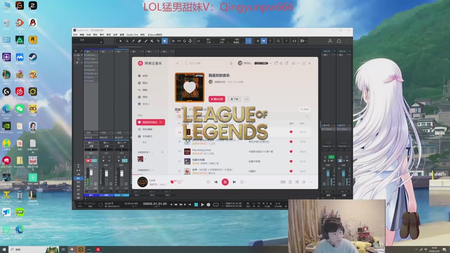The width and height of the screenshot is (450, 253).
Task: Click the listen-to-identify microphone icon in NetEase
Action: [x=231, y=63]
